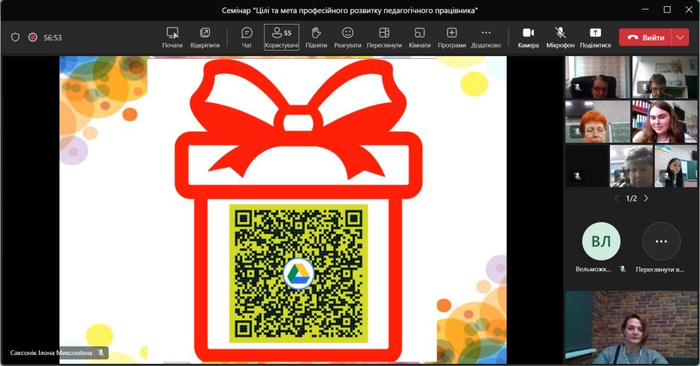Open the Програми apps panel
This screenshot has height=366, width=700.
pyautogui.click(x=452, y=38)
